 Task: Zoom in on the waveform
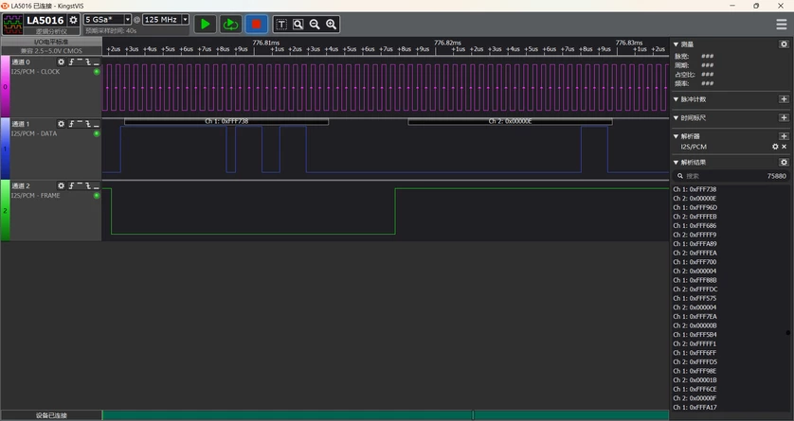point(332,25)
